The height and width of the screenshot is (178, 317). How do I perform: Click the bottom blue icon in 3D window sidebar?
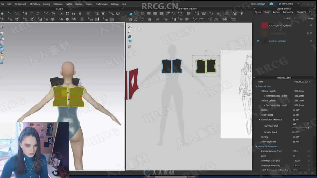click(x=2, y=62)
